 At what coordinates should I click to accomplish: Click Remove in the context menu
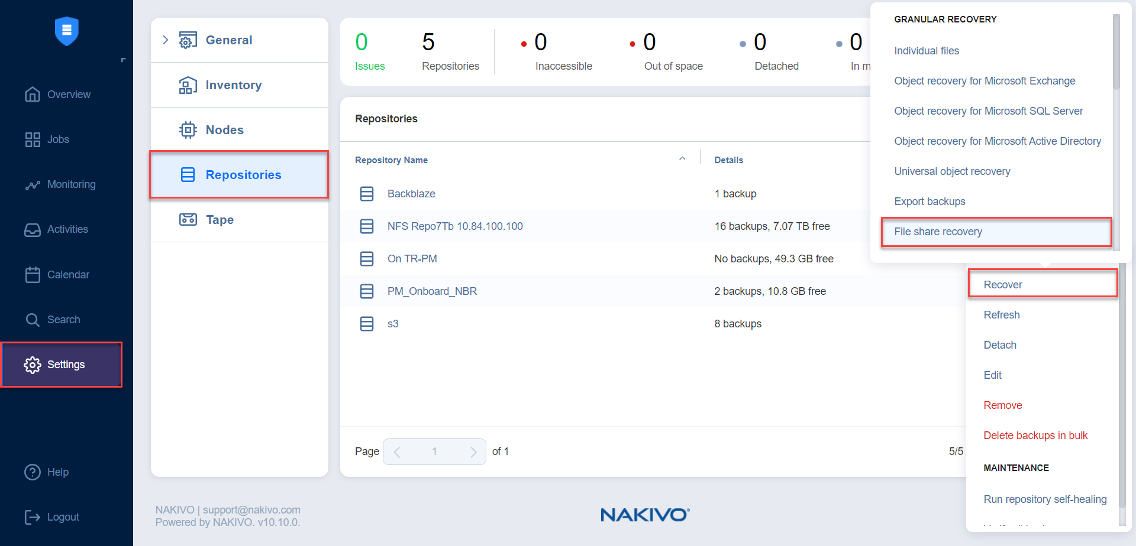click(1003, 405)
